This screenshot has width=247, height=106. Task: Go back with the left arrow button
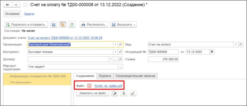(8, 5)
